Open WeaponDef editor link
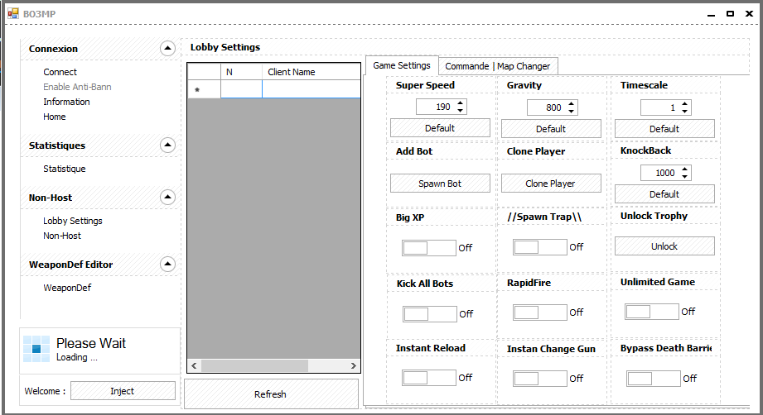 click(x=67, y=288)
